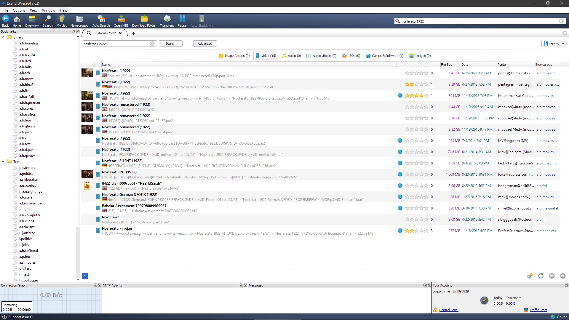Rate the Nosferatu SILENT (1922) row stars
This screenshot has height=320, width=569.
click(x=417, y=163)
